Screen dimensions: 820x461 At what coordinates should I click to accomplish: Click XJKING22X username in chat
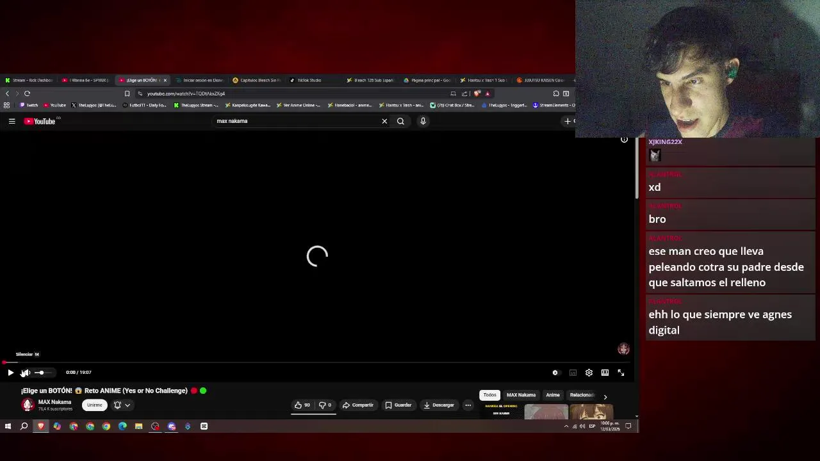tap(665, 142)
